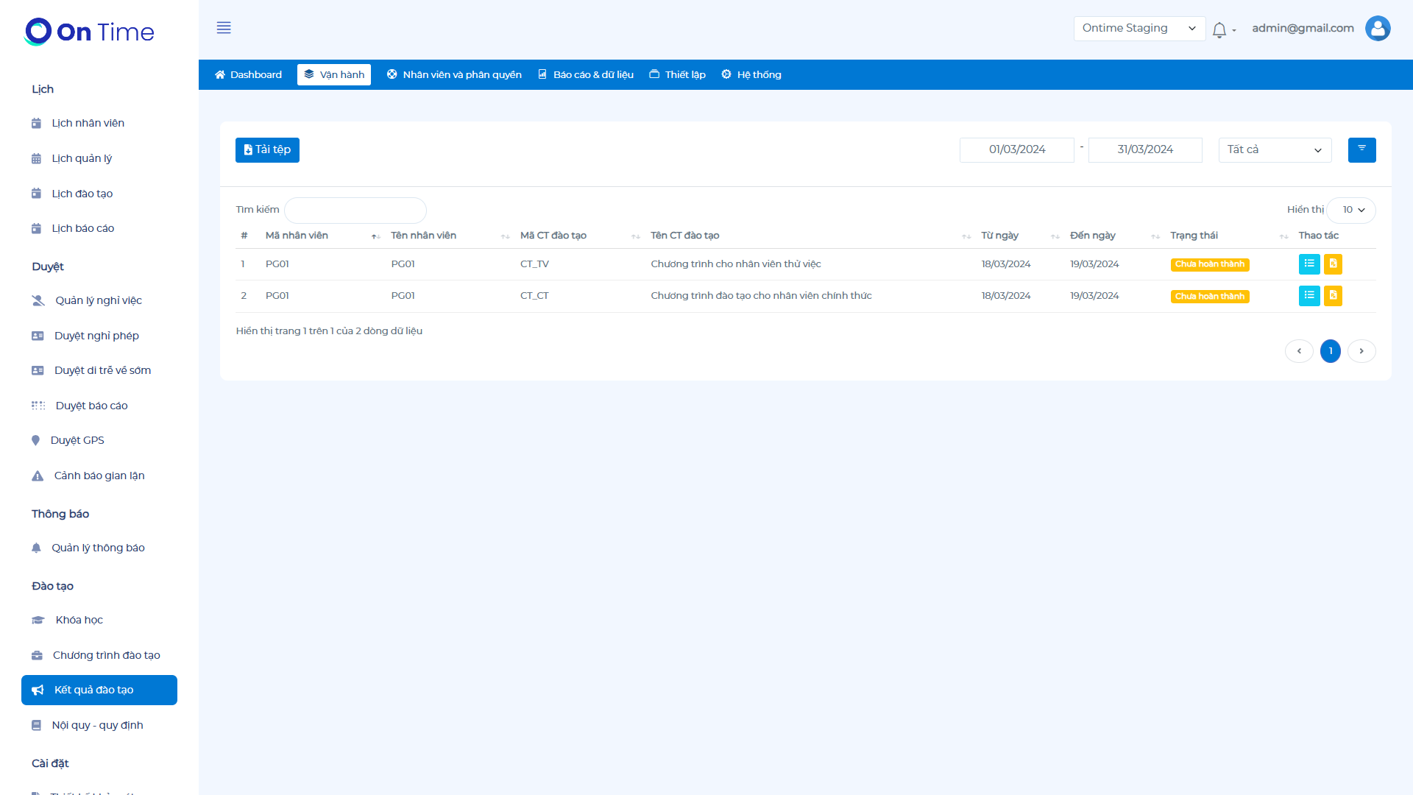Click the user avatar icon
The image size is (1413, 795).
[x=1377, y=29]
